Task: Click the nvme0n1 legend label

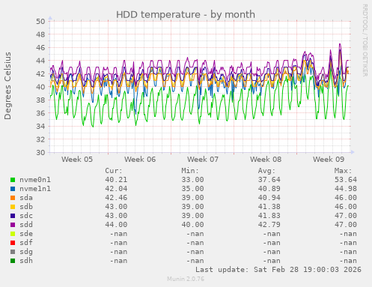Action: [35, 180]
